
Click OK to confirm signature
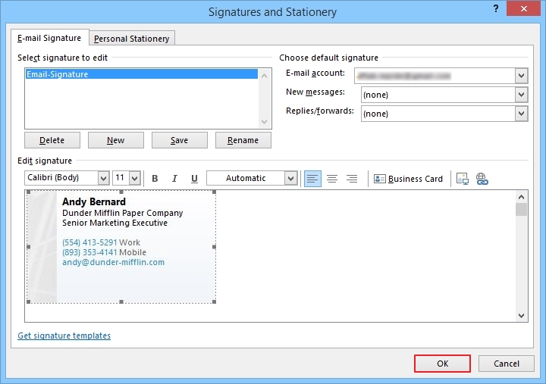(x=442, y=364)
